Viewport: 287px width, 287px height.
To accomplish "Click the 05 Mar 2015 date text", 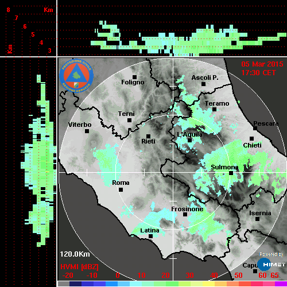I will click(x=262, y=64).
